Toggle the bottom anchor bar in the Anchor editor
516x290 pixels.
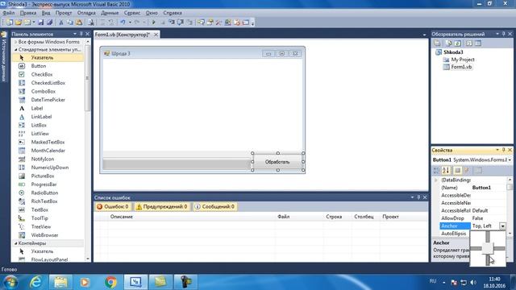(x=488, y=259)
